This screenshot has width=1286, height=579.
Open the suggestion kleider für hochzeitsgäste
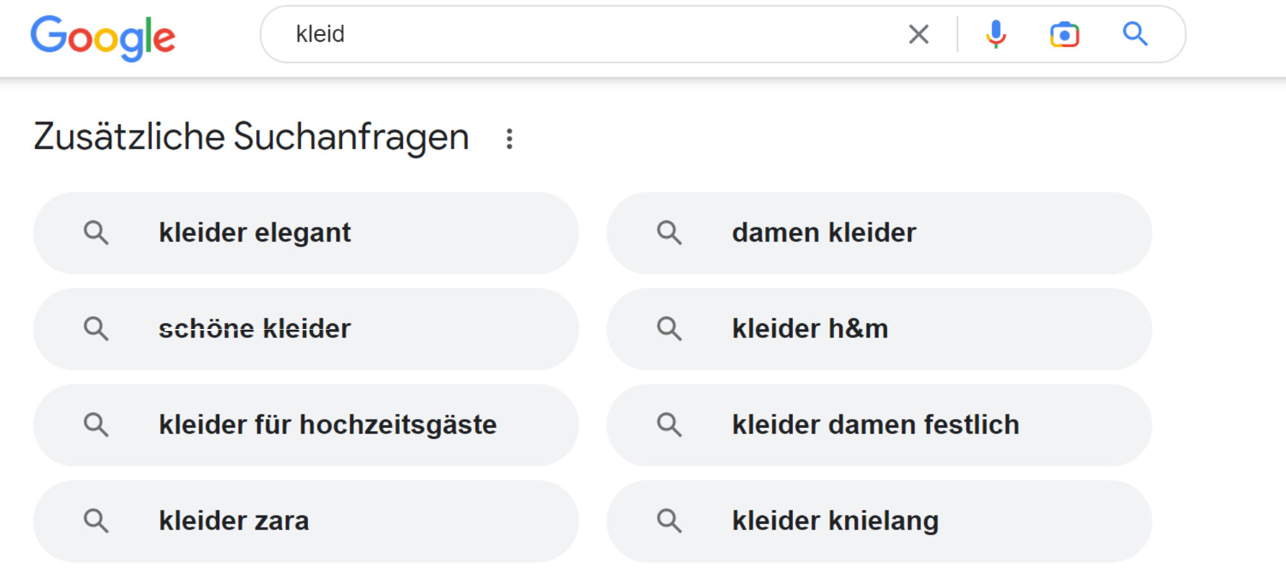click(x=328, y=424)
